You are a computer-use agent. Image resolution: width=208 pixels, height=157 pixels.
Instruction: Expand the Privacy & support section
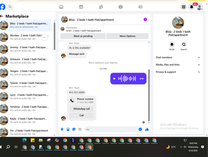[178, 72]
